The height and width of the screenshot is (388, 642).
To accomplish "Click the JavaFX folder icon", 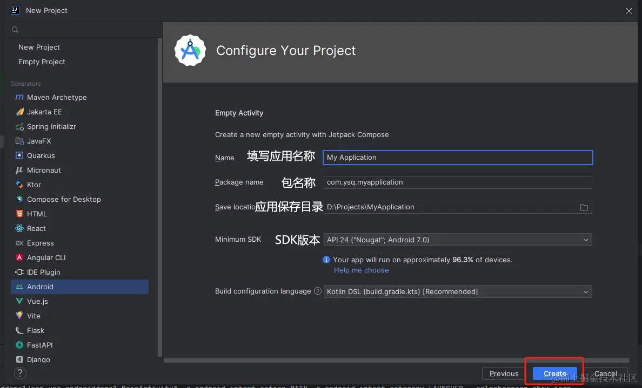I will (x=19, y=141).
